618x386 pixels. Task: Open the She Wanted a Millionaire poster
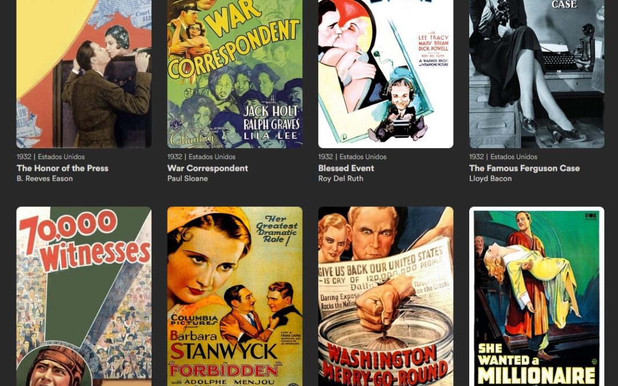(x=537, y=296)
